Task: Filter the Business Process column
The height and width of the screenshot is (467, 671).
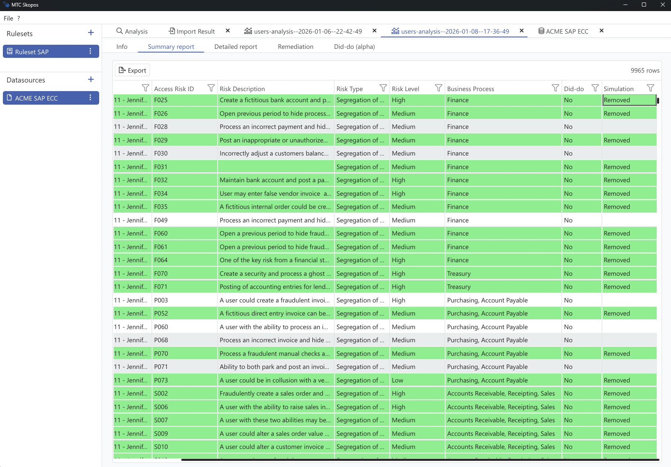Action: (x=555, y=88)
